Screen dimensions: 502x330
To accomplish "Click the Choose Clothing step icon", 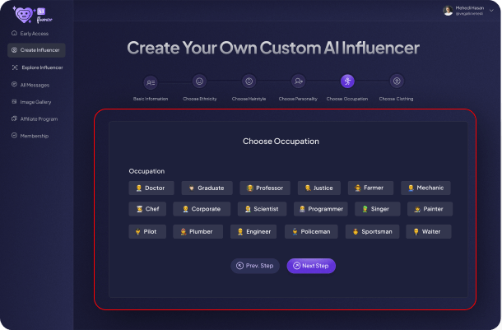I will click(397, 81).
